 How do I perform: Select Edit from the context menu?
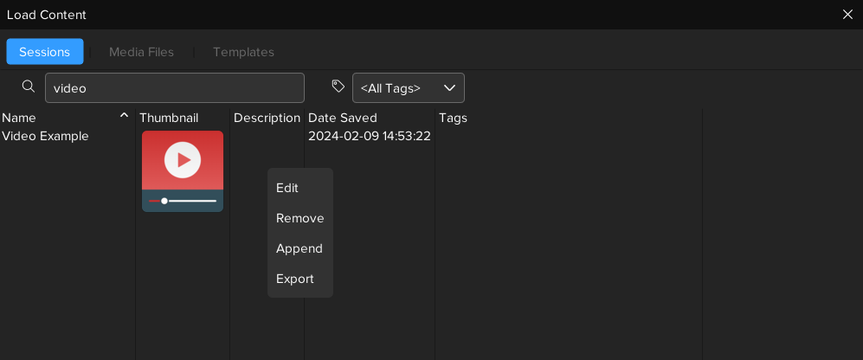point(287,188)
